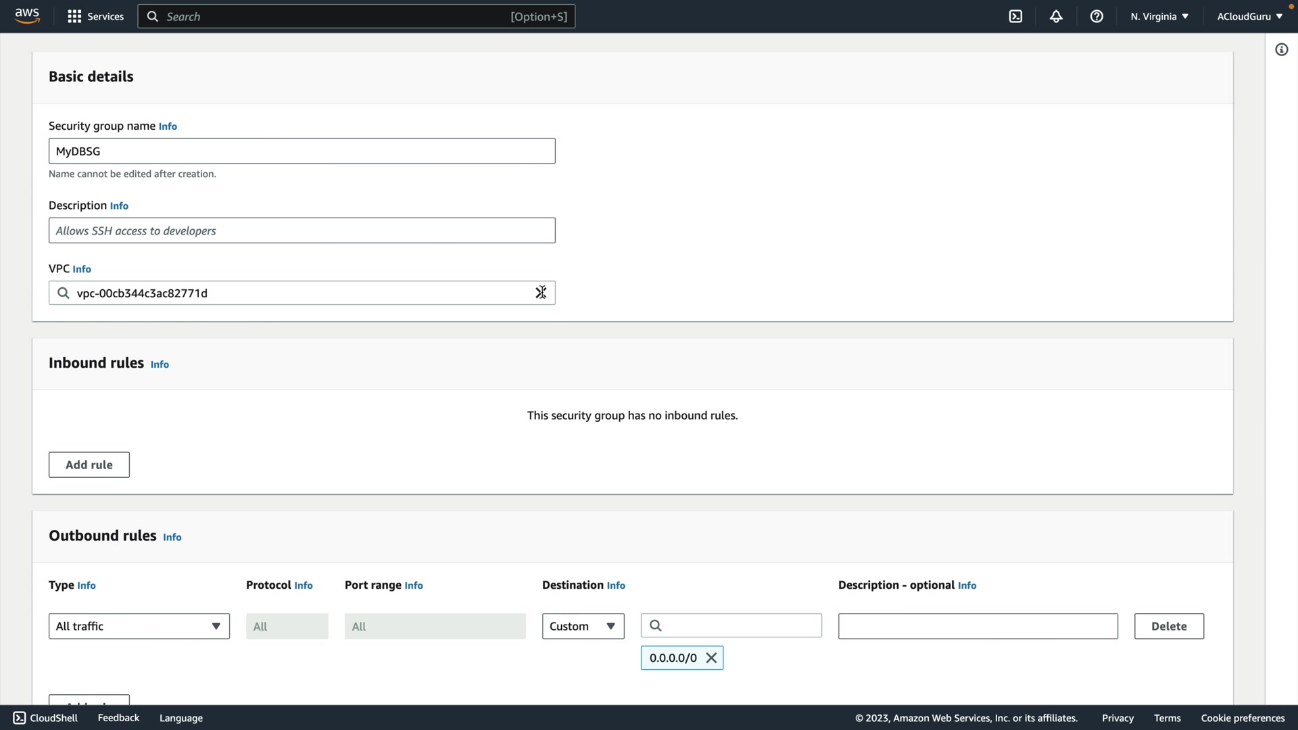This screenshot has height=730, width=1298.
Task: Click the CloudShell icon in footer
Action: pos(20,718)
